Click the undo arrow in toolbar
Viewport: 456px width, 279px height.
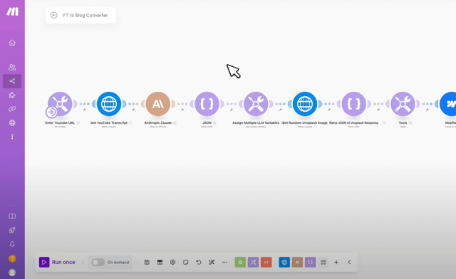tap(199, 262)
